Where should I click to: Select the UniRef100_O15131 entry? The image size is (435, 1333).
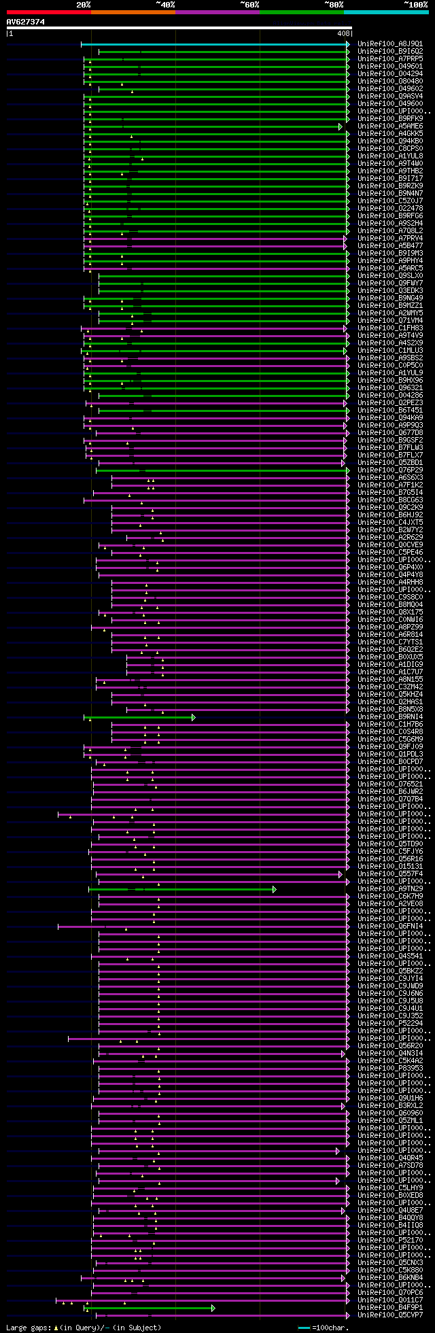pyautogui.click(x=390, y=867)
